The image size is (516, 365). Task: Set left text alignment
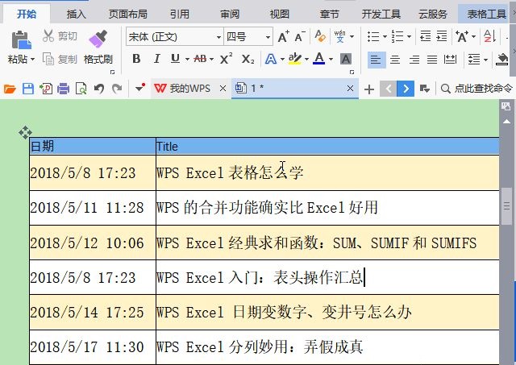click(x=377, y=60)
